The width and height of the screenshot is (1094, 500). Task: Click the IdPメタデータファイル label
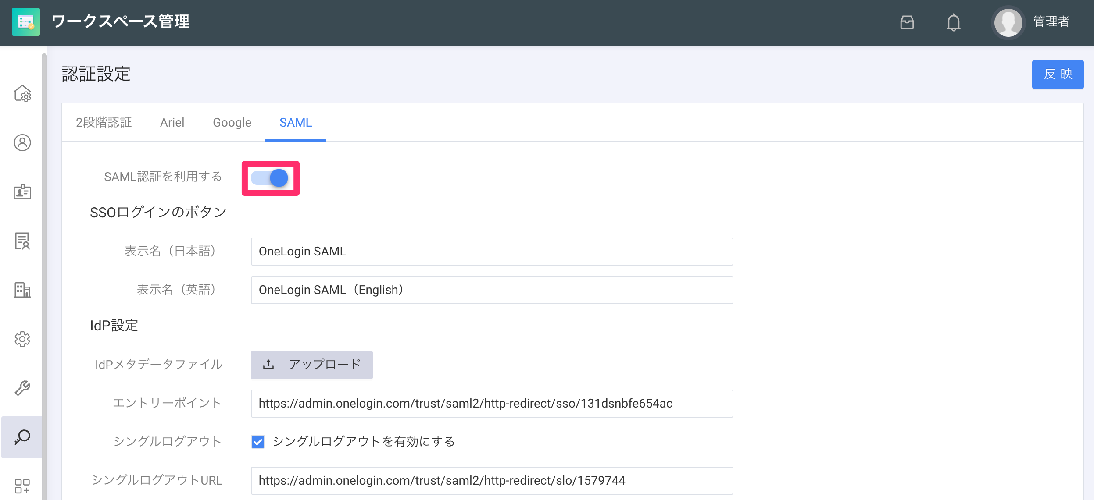point(158,365)
